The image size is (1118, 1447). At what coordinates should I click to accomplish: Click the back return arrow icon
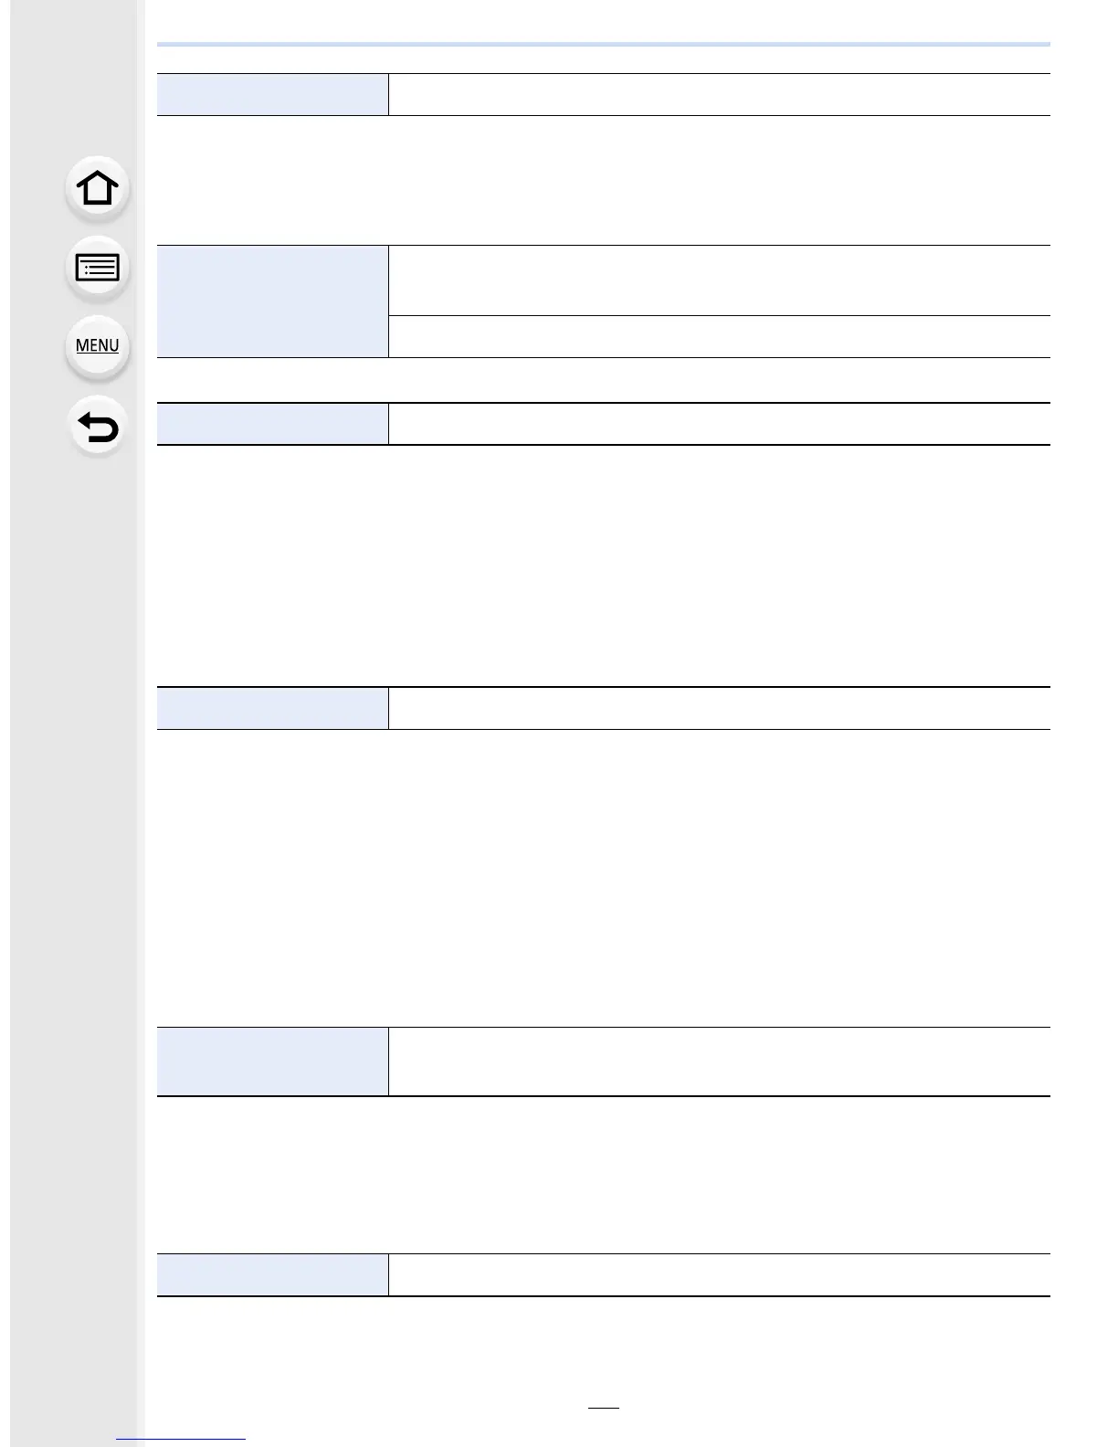point(97,427)
